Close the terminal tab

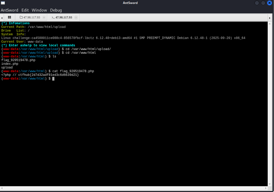[x=76, y=17]
